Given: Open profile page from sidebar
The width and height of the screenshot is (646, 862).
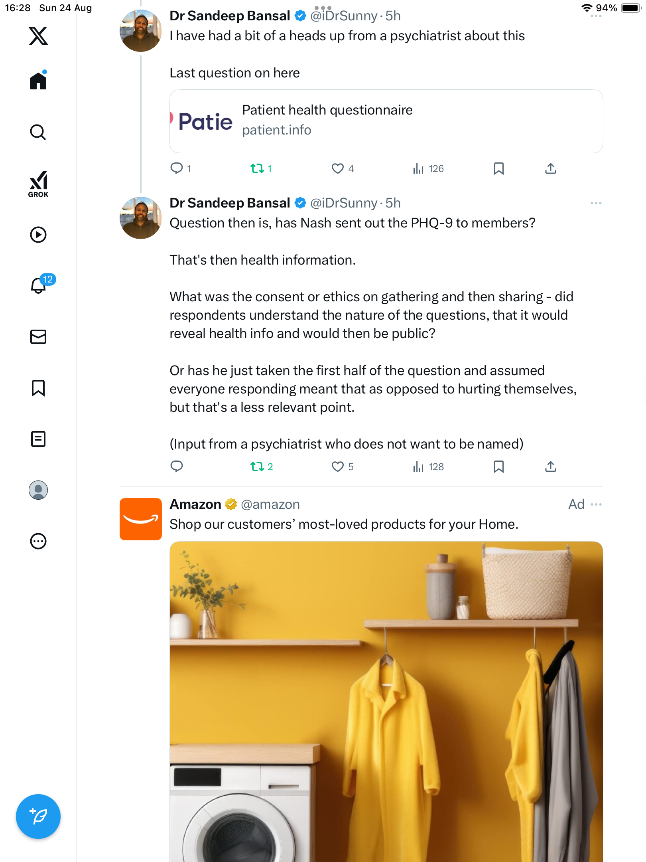Looking at the screenshot, I should (38, 490).
